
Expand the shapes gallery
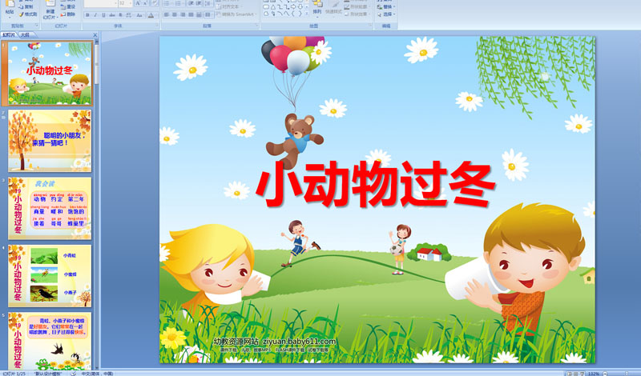pyautogui.click(x=307, y=14)
